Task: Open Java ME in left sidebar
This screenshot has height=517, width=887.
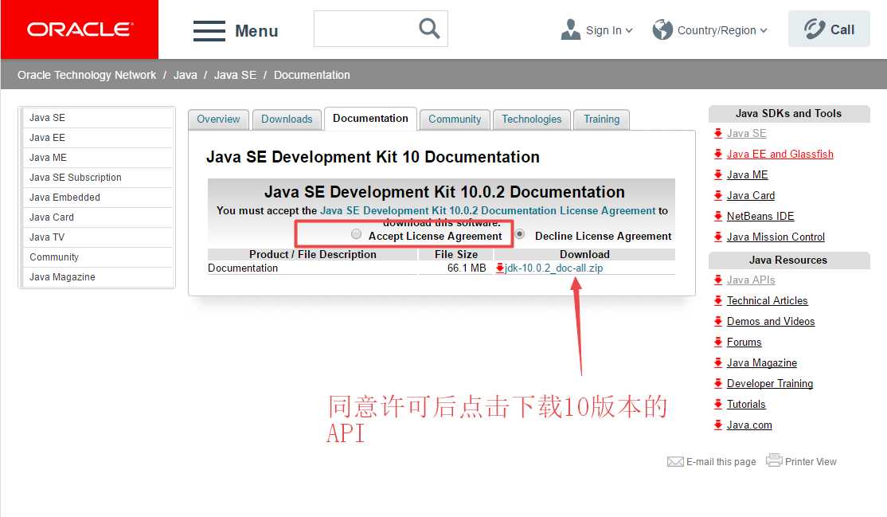Action: [97, 158]
